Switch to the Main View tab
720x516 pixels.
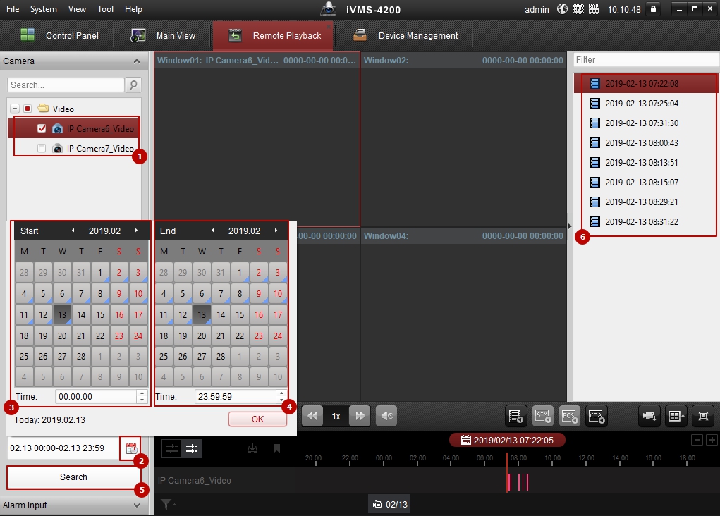pos(164,35)
